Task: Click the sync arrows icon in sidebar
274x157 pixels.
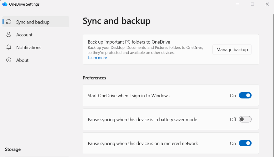Action: 9,22
